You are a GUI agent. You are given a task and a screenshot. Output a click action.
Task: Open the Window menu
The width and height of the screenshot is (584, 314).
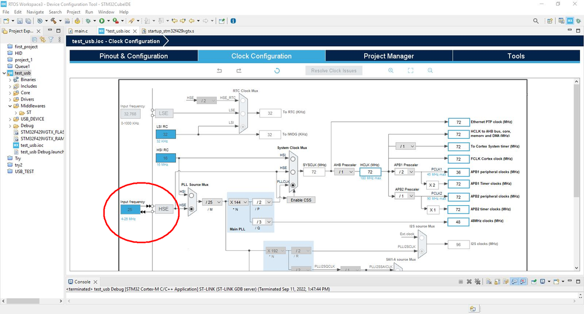click(106, 12)
